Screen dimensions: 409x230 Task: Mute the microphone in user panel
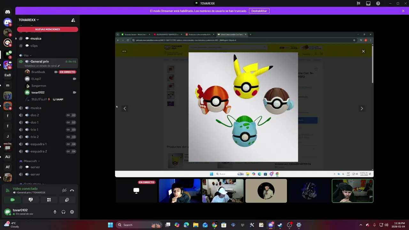point(55,212)
